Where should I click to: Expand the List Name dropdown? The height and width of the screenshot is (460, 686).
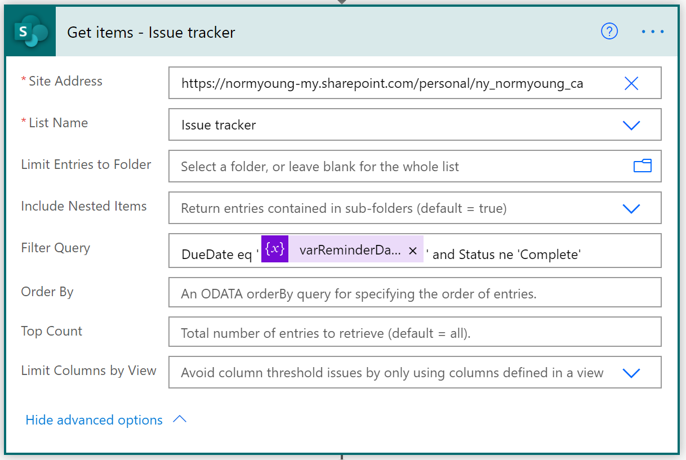(x=631, y=124)
